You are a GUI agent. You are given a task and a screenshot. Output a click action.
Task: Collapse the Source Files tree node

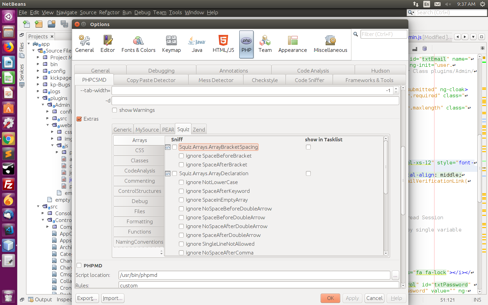pos(34,50)
